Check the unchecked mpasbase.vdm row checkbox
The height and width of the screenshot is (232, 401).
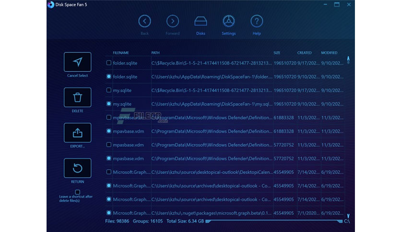[109, 145]
